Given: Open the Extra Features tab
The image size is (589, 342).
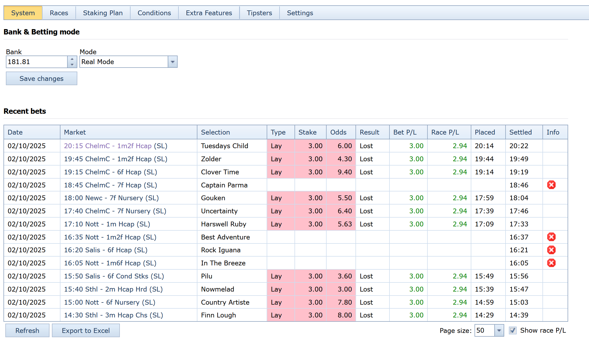Looking at the screenshot, I should [209, 13].
